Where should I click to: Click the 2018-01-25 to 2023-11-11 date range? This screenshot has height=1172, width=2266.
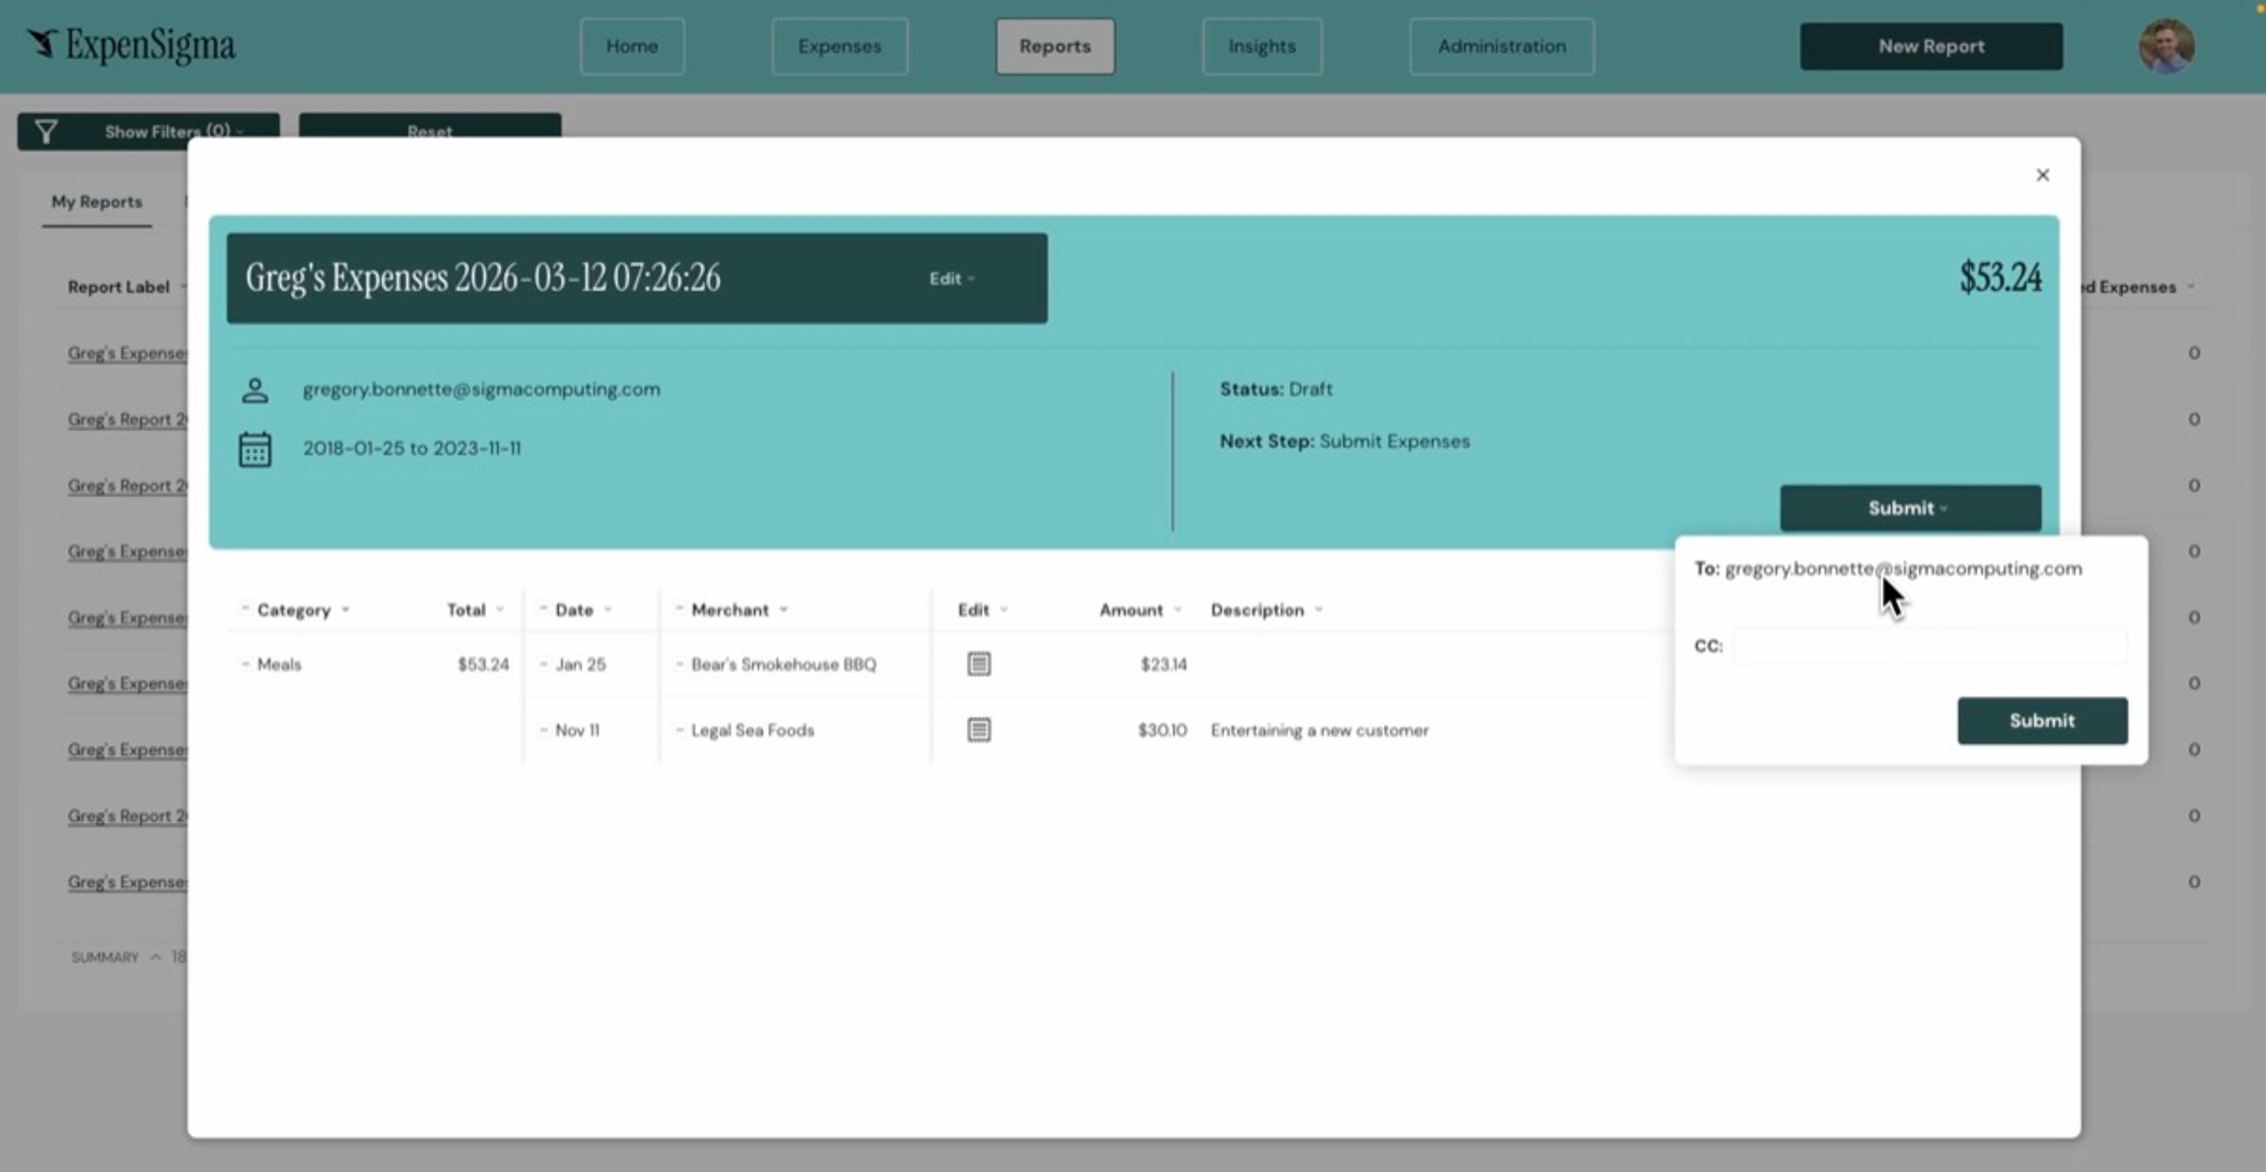(412, 448)
